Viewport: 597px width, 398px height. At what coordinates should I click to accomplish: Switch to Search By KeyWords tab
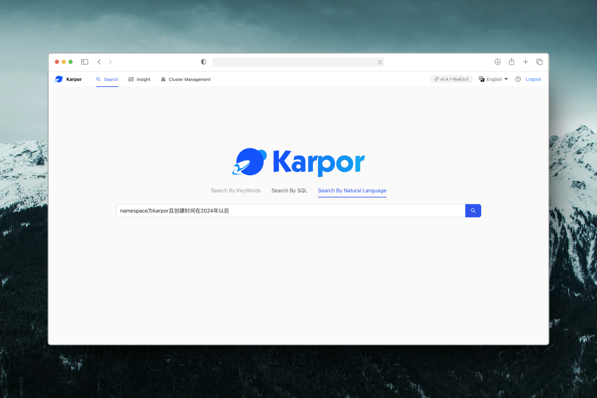pos(236,191)
